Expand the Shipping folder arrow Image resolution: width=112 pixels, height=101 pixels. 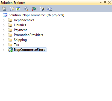pyautogui.click(x=4, y=40)
